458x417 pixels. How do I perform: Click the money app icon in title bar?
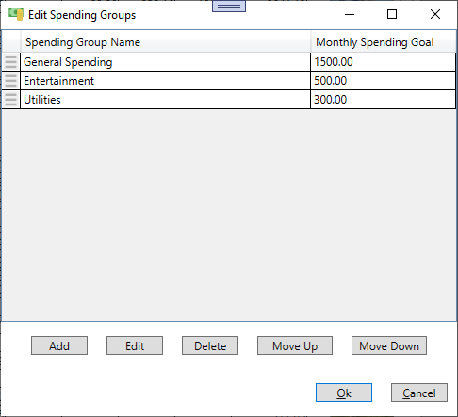pyautogui.click(x=16, y=14)
